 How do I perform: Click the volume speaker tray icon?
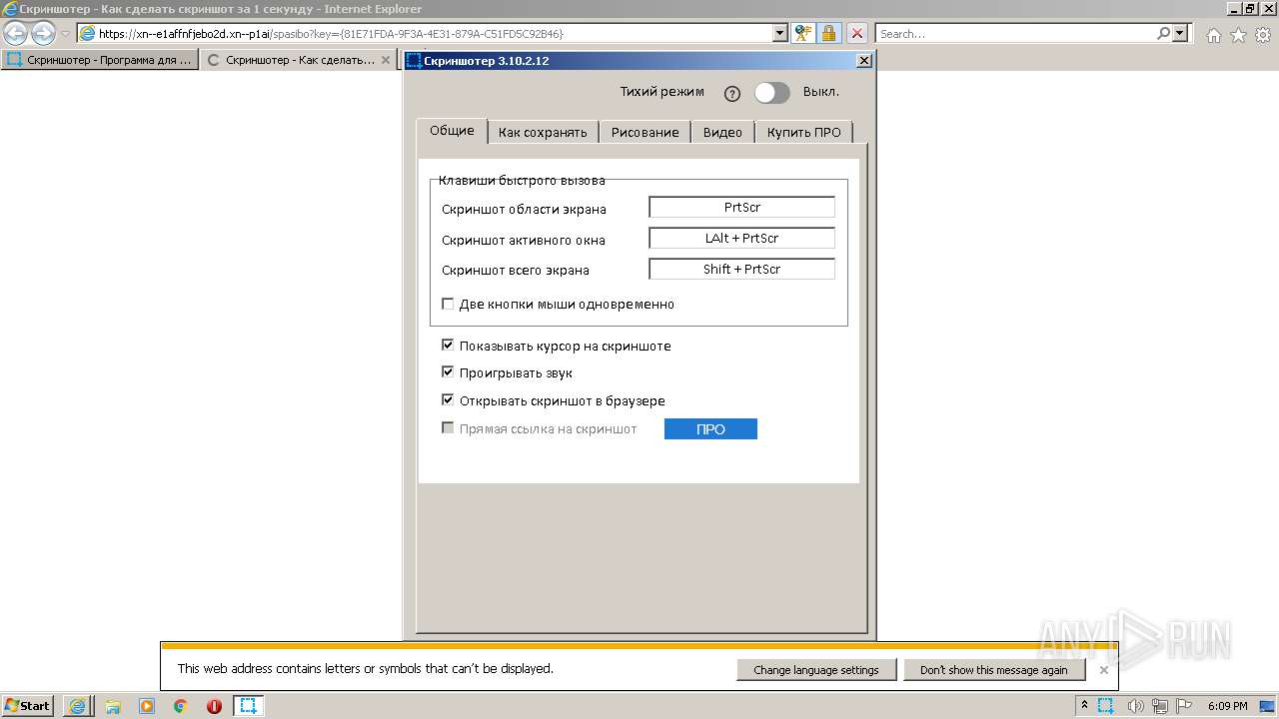click(x=1136, y=706)
